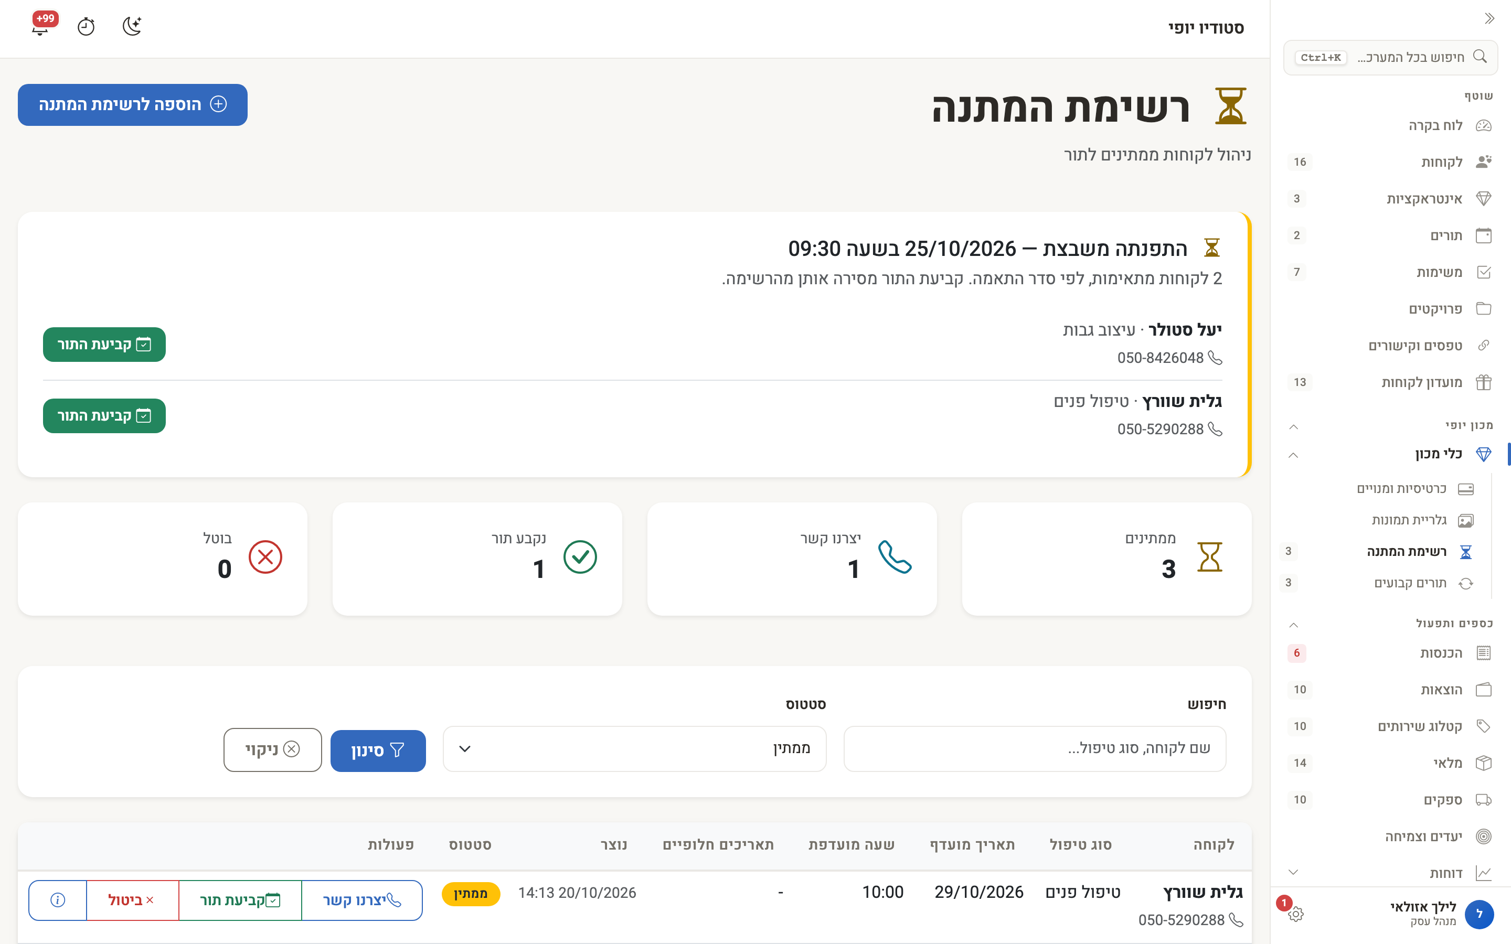The image size is (1511, 944).
Task: Click הוספה לרשימת המתנה button
Action: pos(132,105)
